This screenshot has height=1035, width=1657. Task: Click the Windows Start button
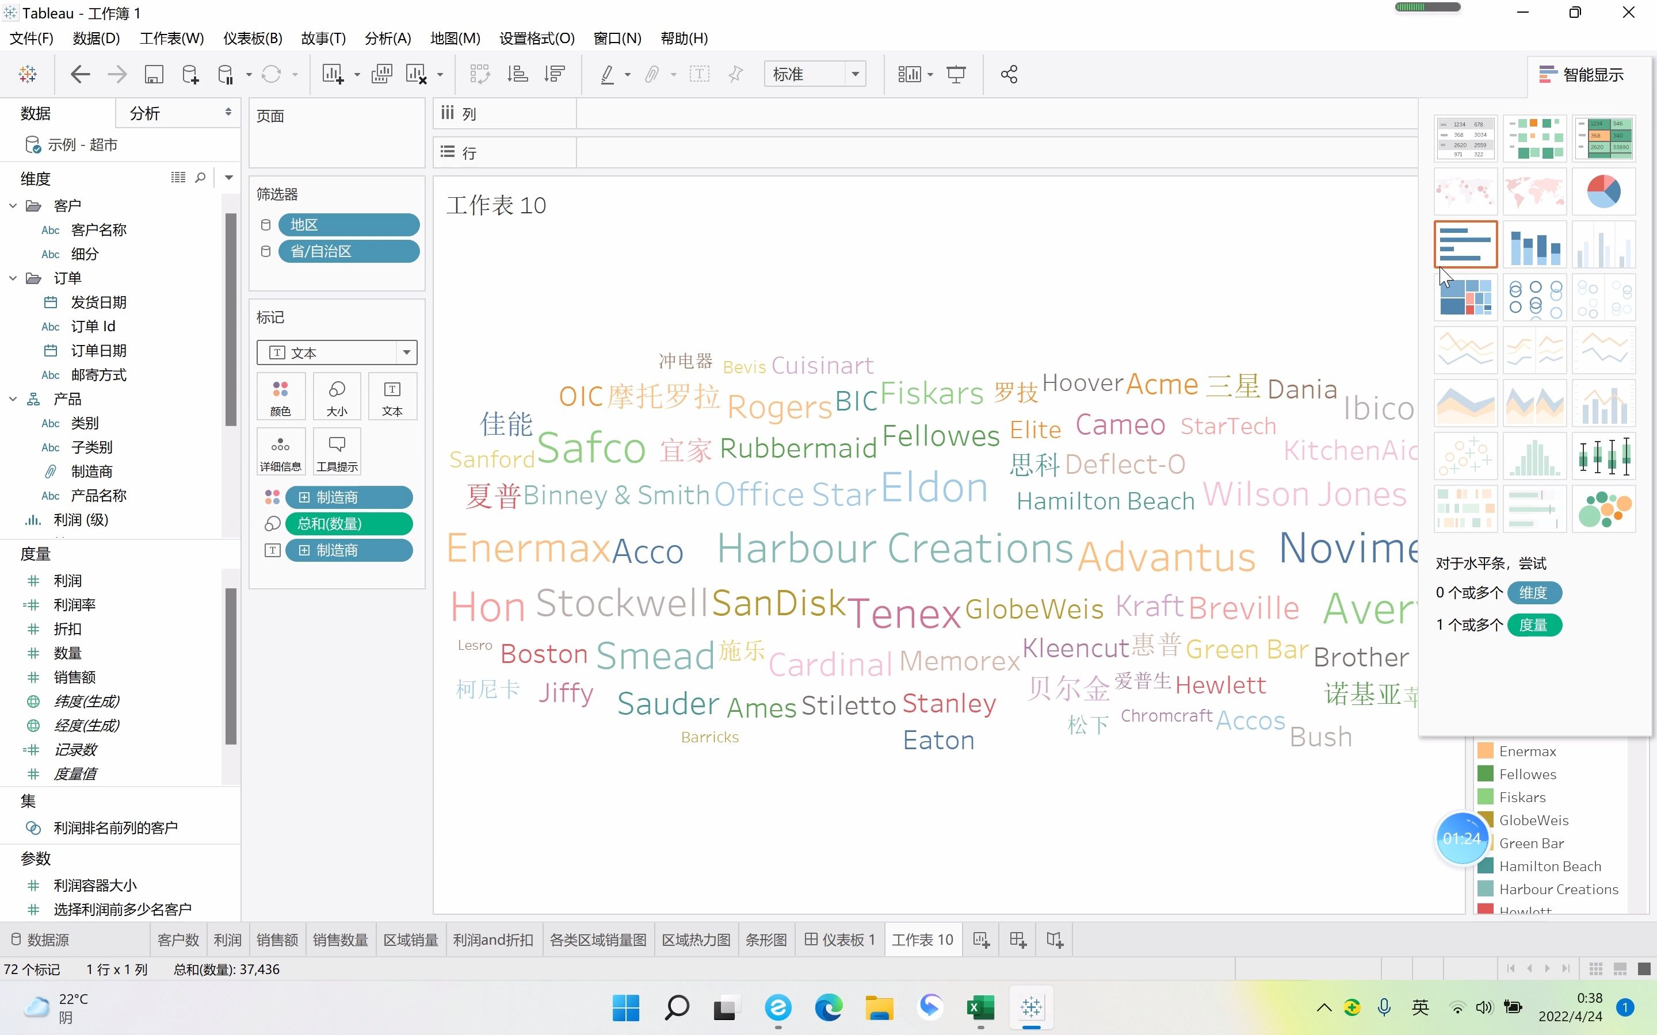pos(626,1007)
